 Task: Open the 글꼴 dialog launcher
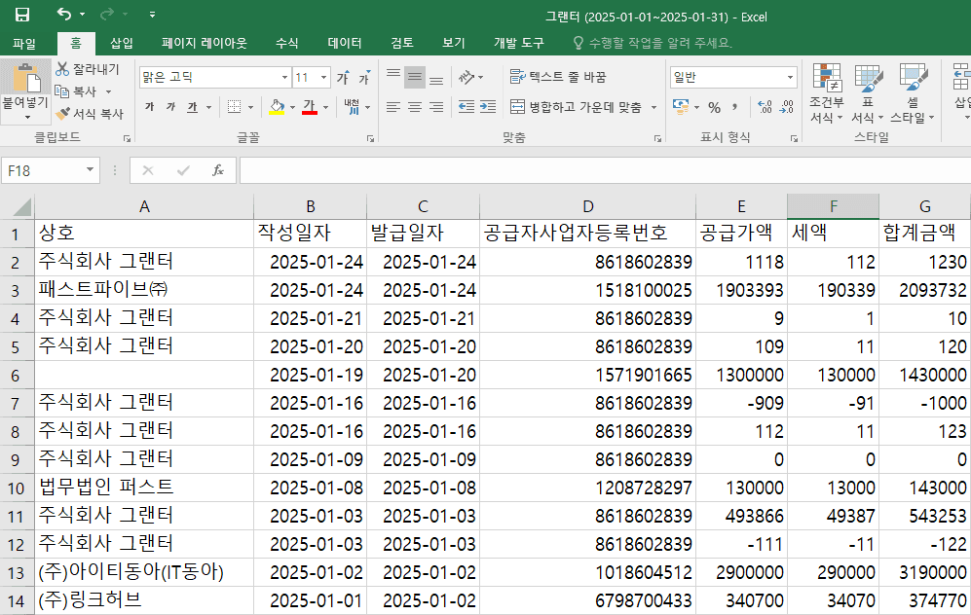(370, 138)
